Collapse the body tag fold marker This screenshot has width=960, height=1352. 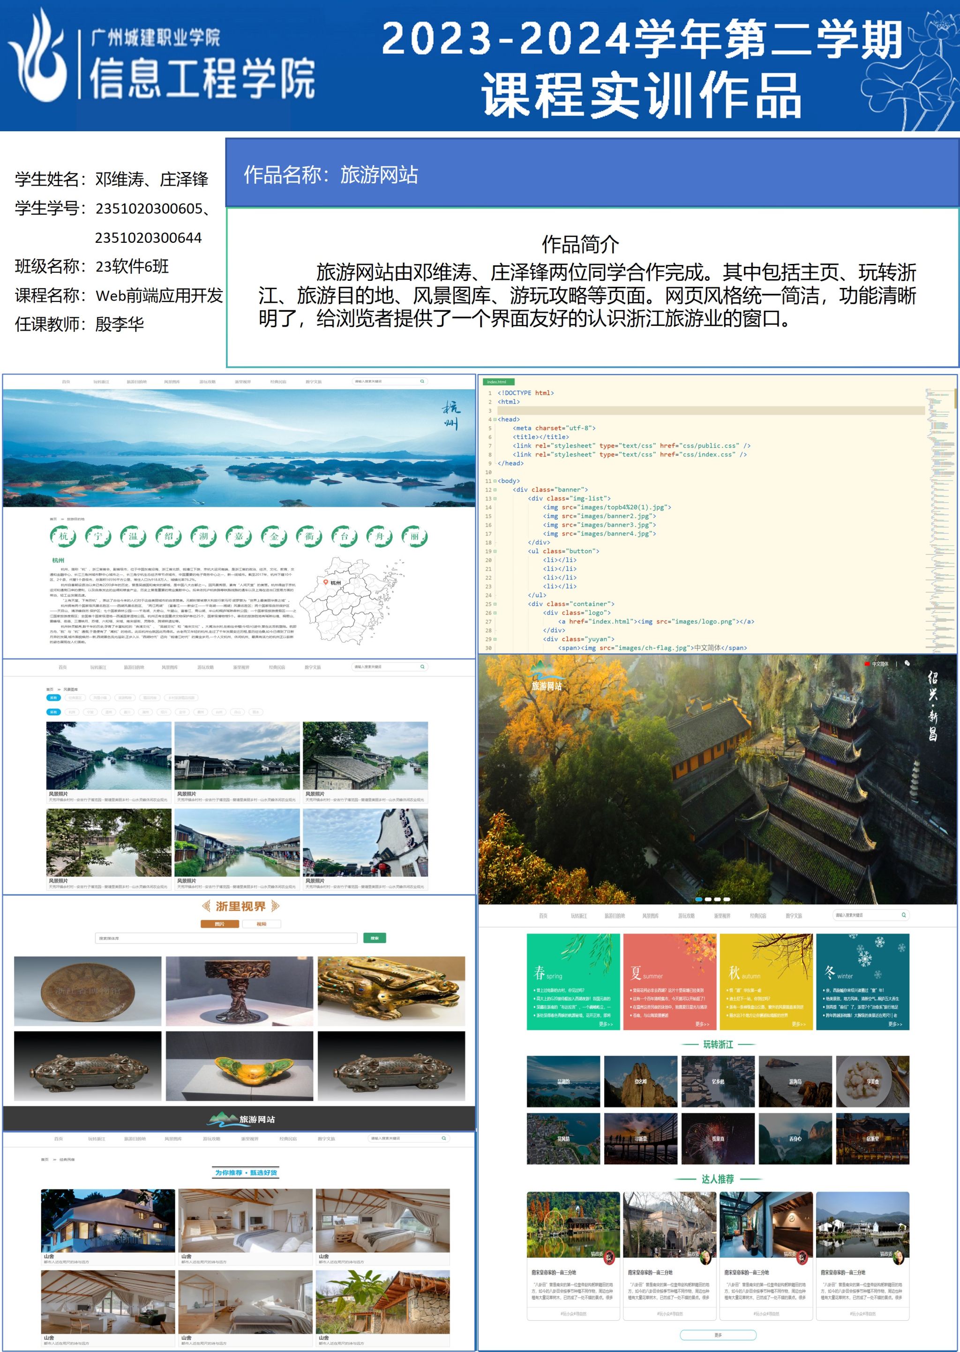495,481
